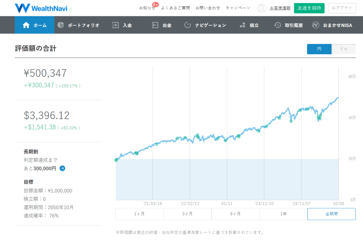Open the お知らせ notifications link

coord(147,8)
